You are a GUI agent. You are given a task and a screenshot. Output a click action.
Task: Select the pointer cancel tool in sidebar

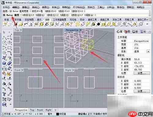coord(4,32)
